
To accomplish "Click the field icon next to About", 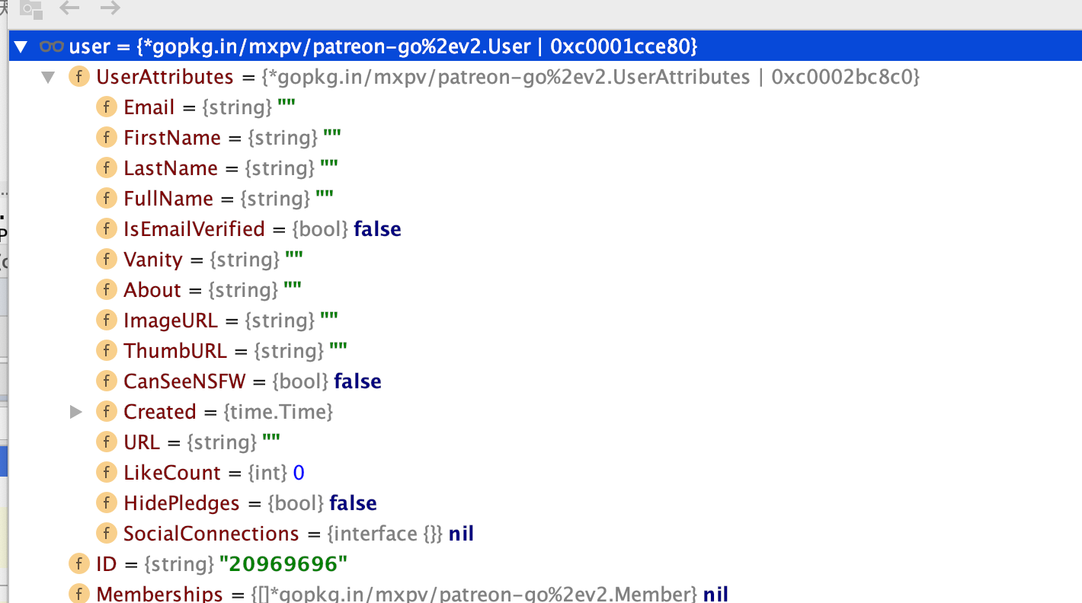I will [x=107, y=290].
